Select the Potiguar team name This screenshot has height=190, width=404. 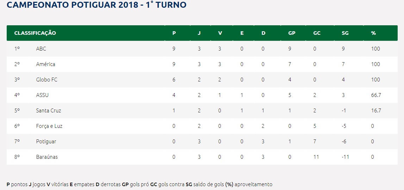(x=46, y=142)
